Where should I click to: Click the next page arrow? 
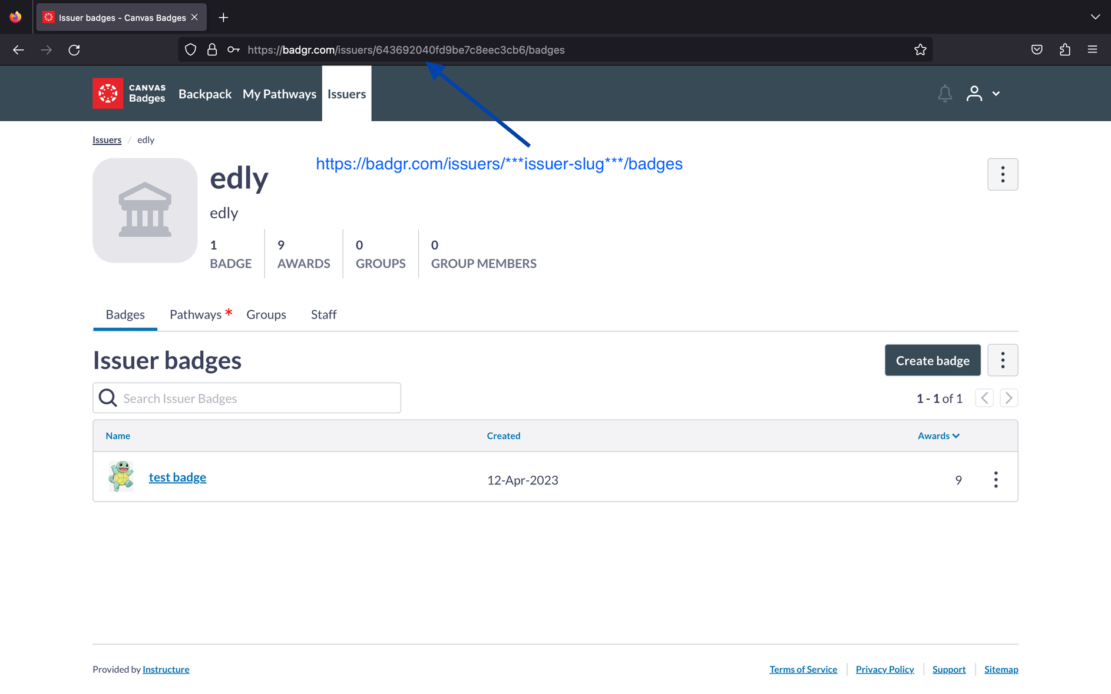(1009, 398)
